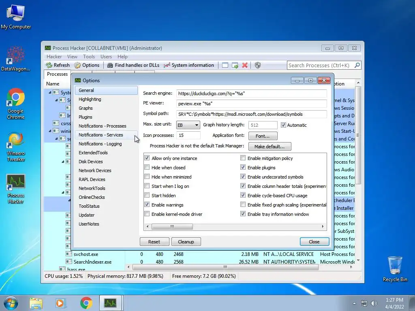Open the Help menu

(122, 57)
